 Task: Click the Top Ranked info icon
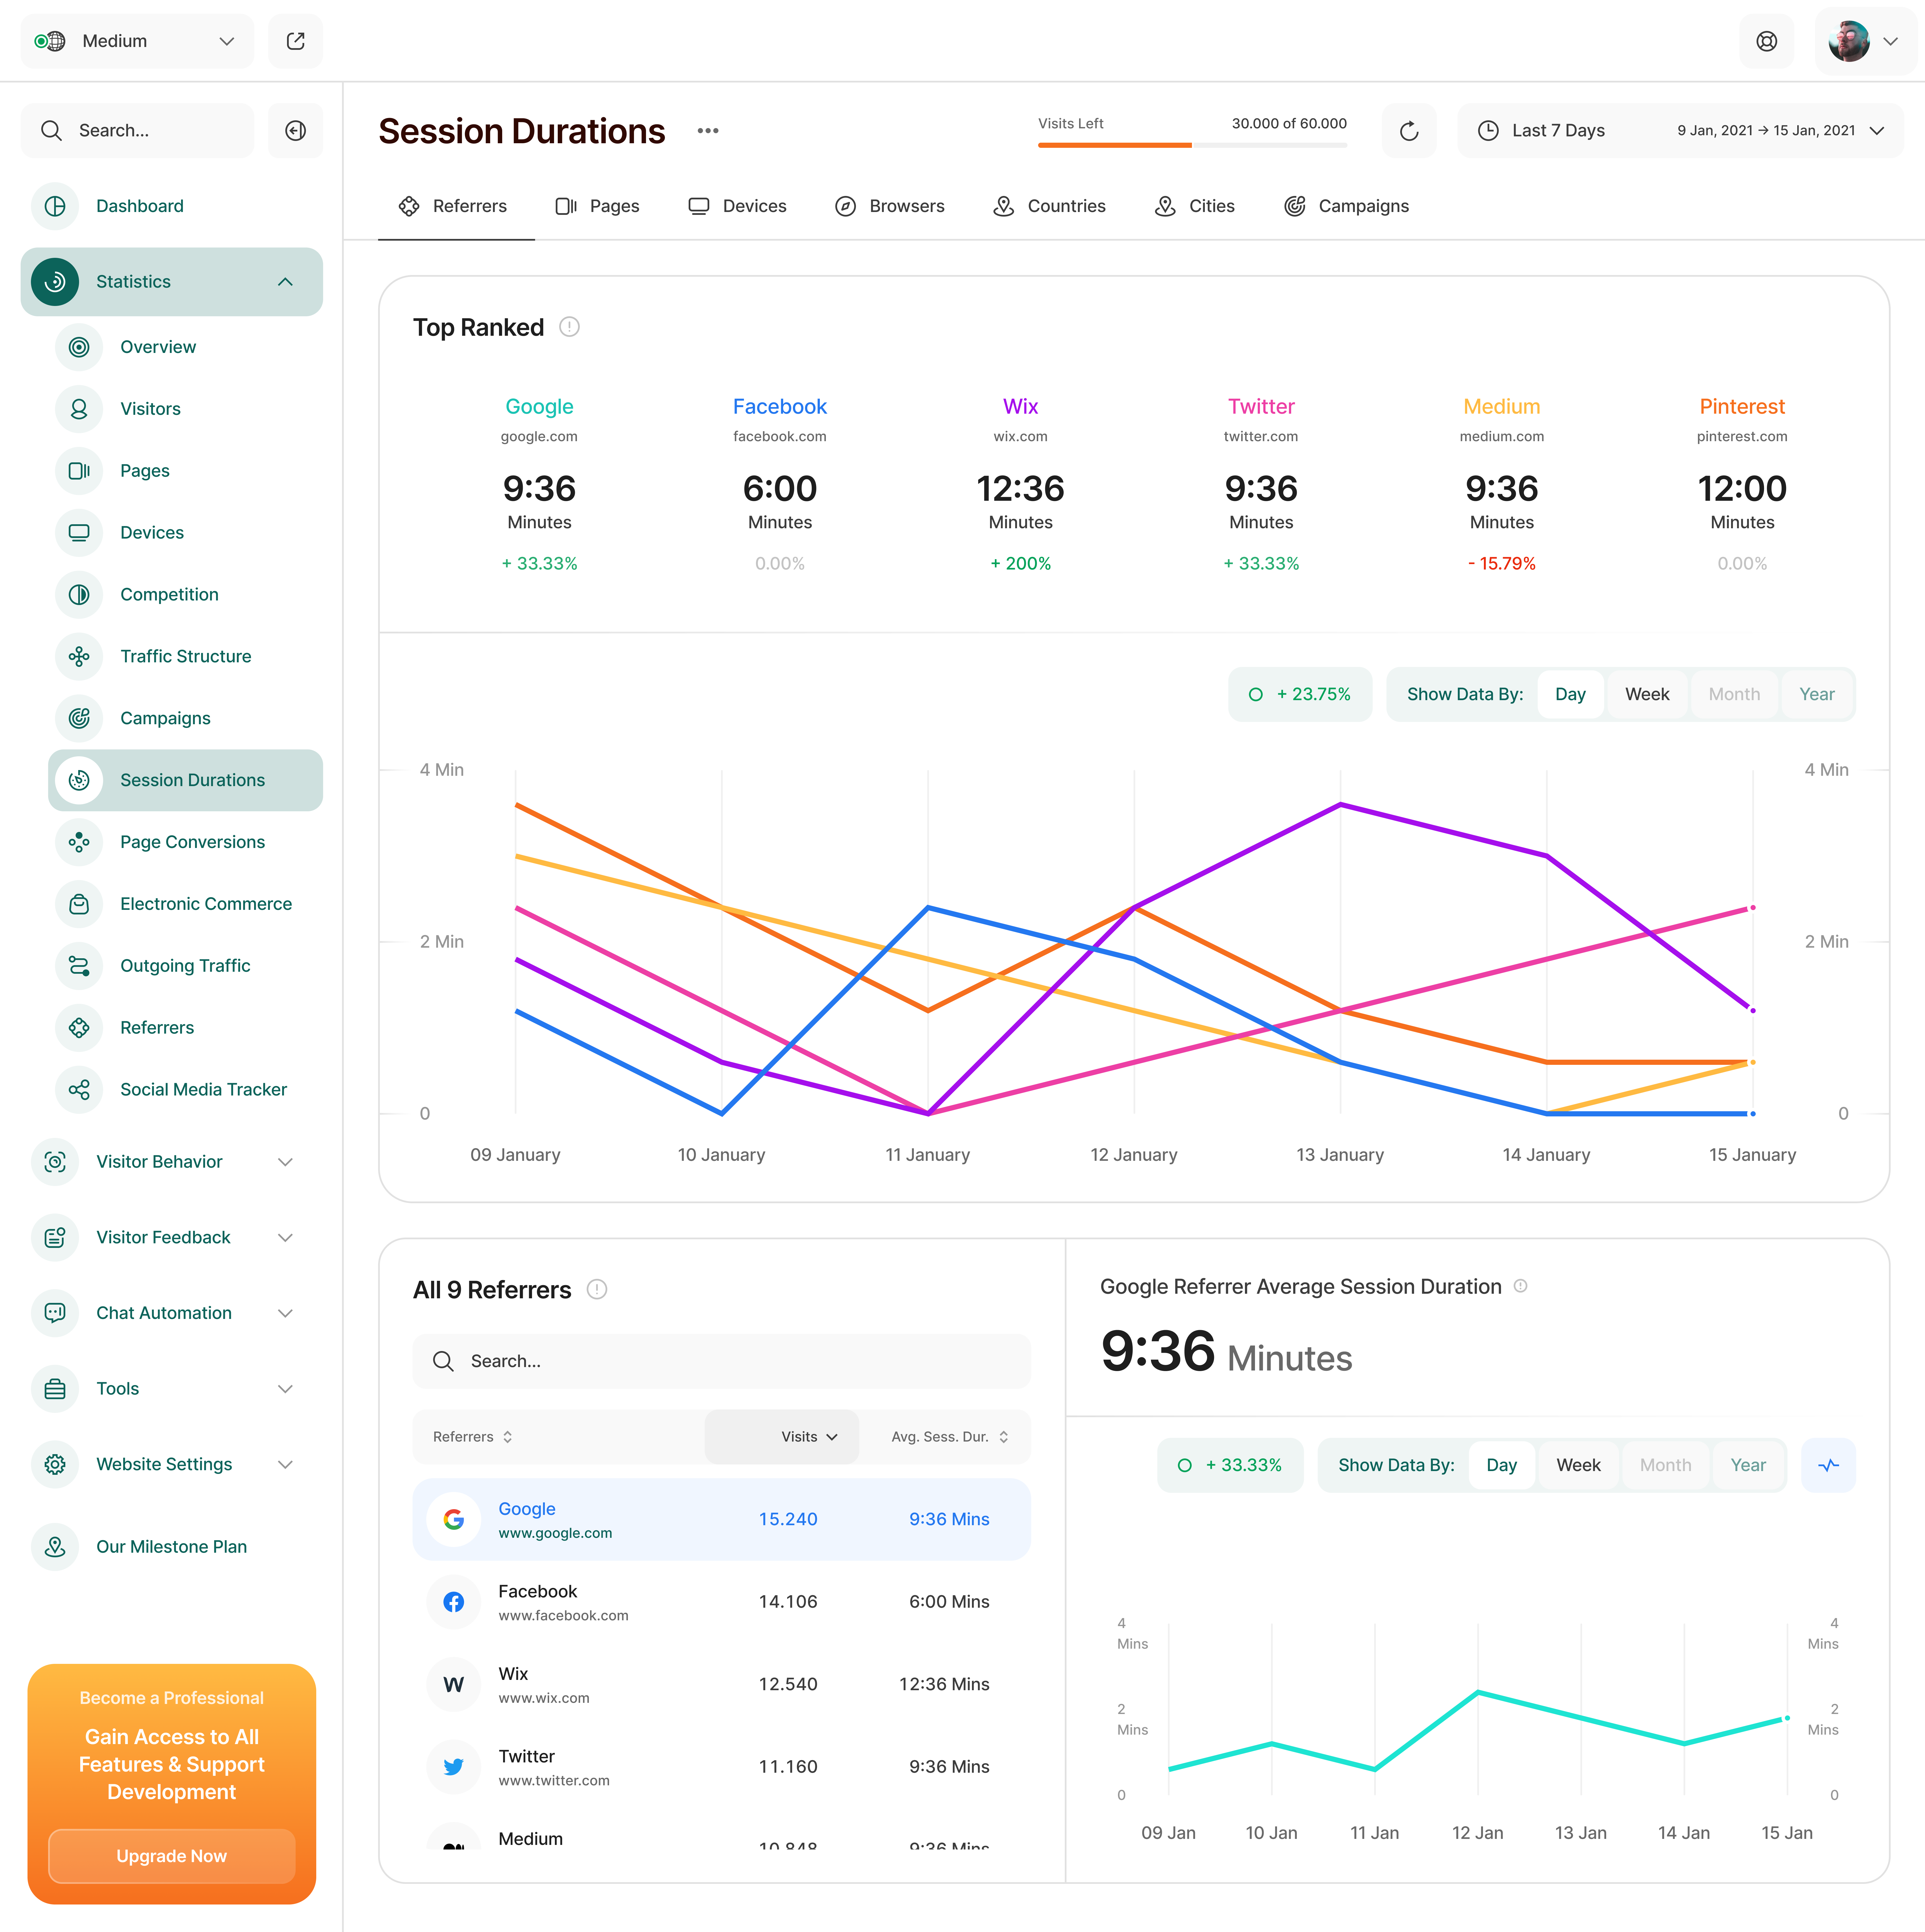(569, 327)
